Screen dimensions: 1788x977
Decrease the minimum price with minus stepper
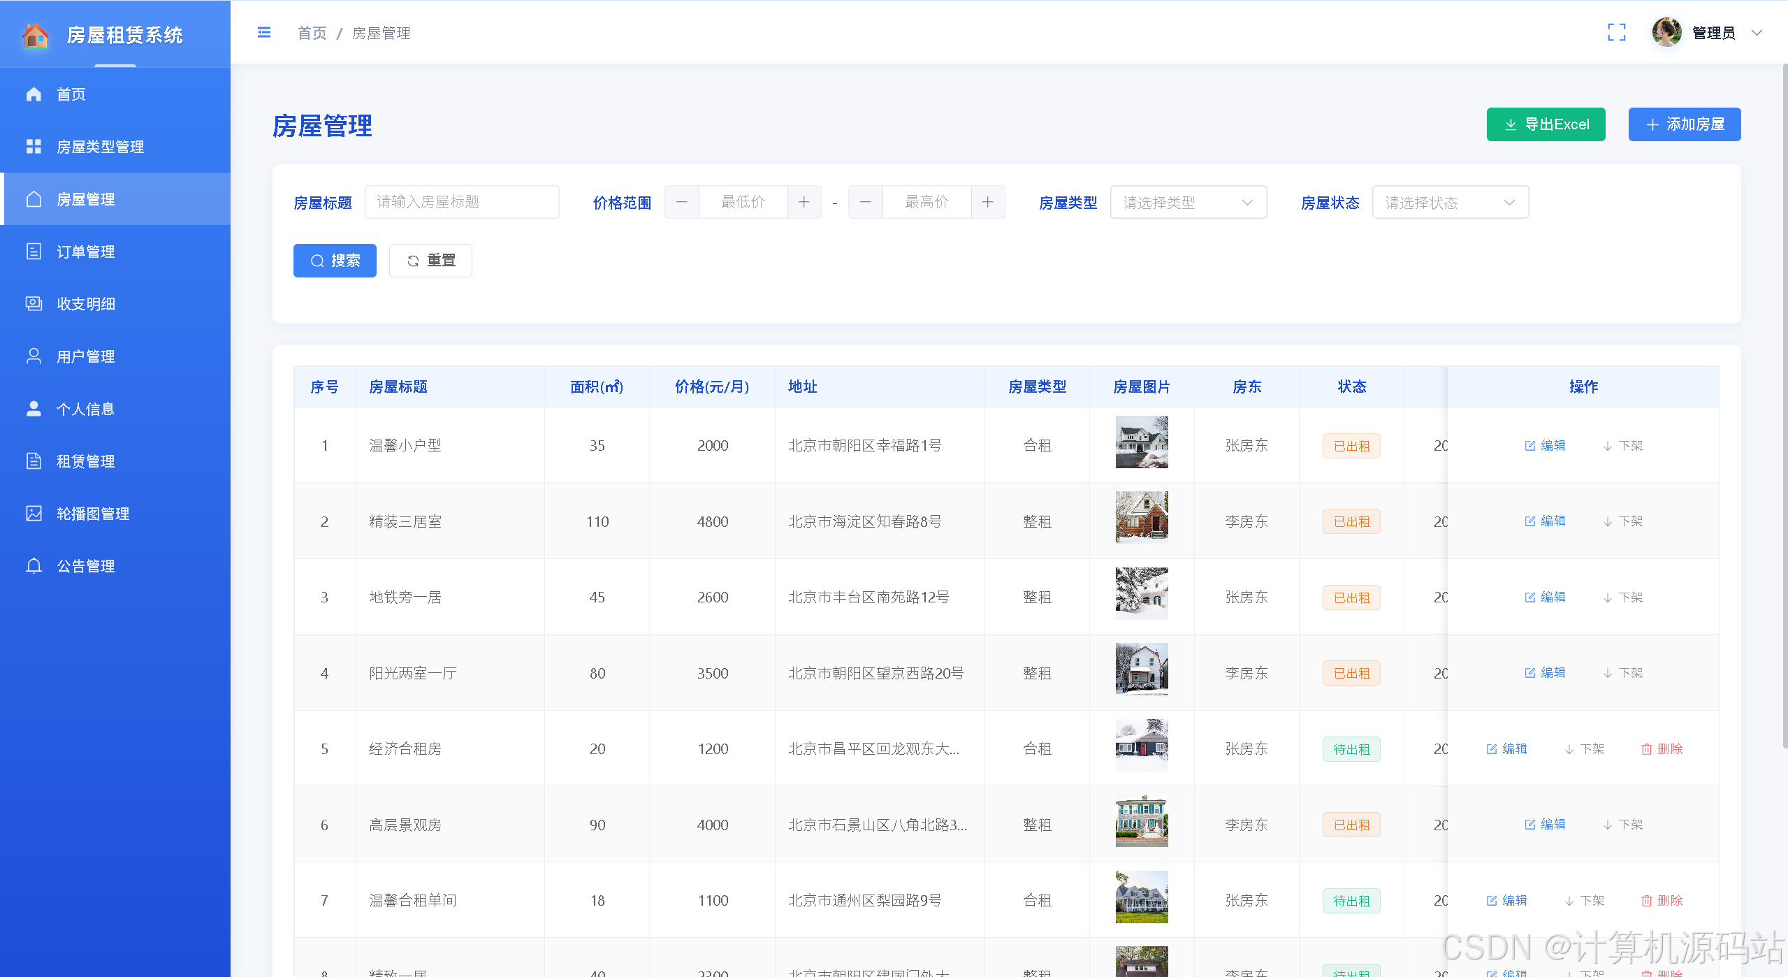(x=682, y=203)
